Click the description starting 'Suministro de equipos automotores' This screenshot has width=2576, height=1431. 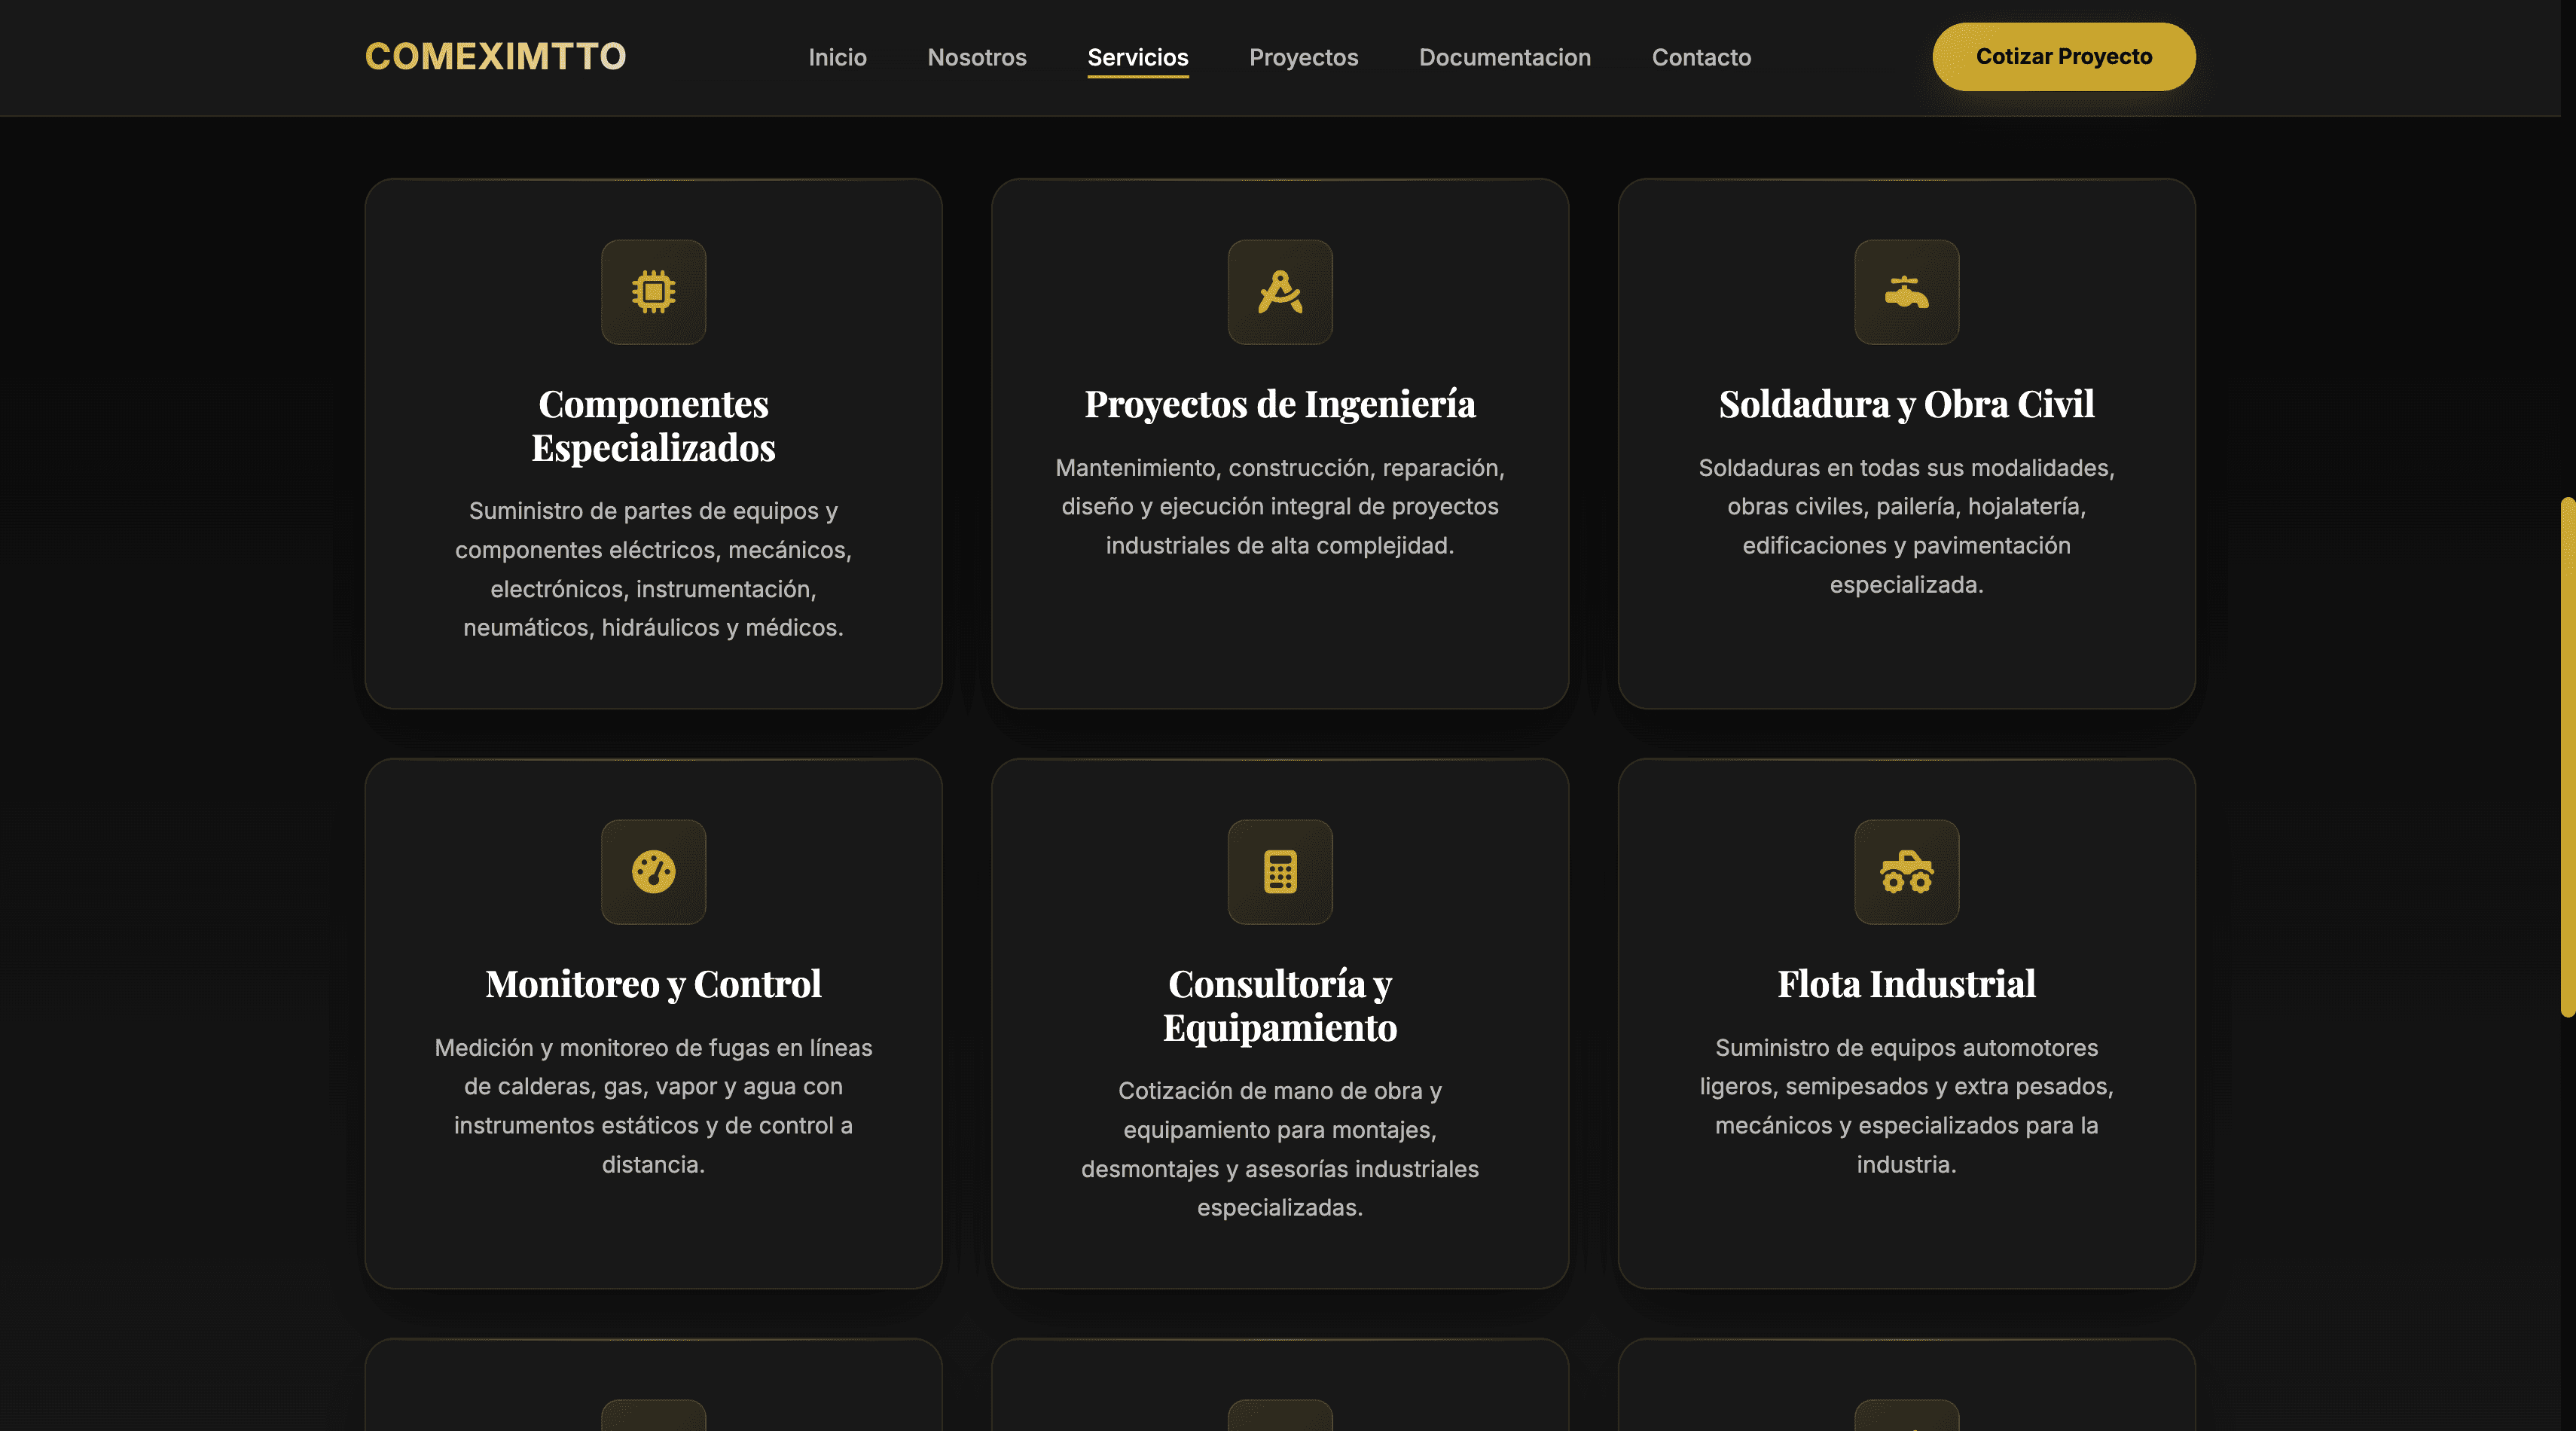[x=1906, y=1106]
